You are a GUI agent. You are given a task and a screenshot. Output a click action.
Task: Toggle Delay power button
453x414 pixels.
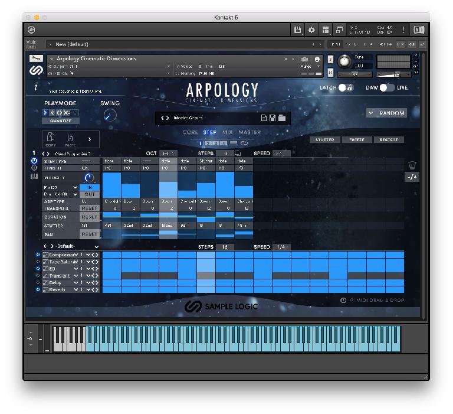38,282
